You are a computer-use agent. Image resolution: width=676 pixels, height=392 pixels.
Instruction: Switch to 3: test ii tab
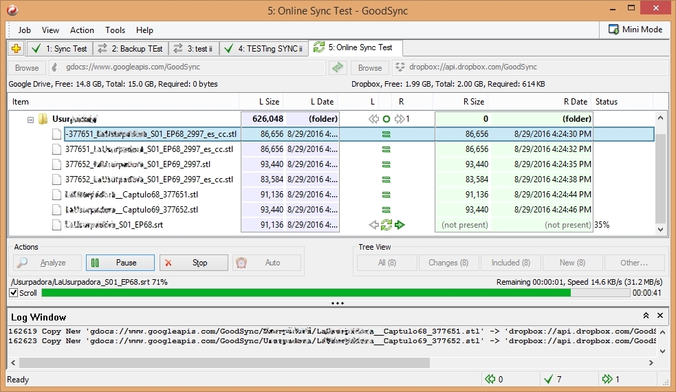pyautogui.click(x=194, y=48)
